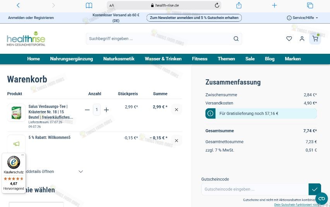This screenshot has width=330, height=207.
Task: Open the Marken menu item
Action: tap(293, 59)
